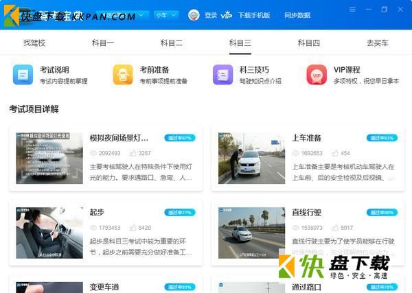Click the 考试内容提前掌握 subtitle text
The width and height of the screenshot is (412, 293).
(x=64, y=81)
